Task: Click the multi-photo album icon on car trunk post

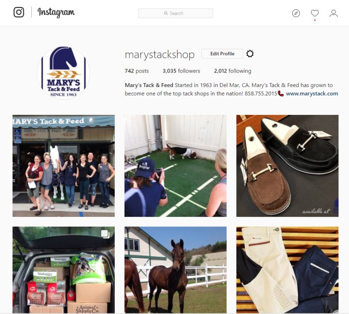Action: click(x=105, y=234)
